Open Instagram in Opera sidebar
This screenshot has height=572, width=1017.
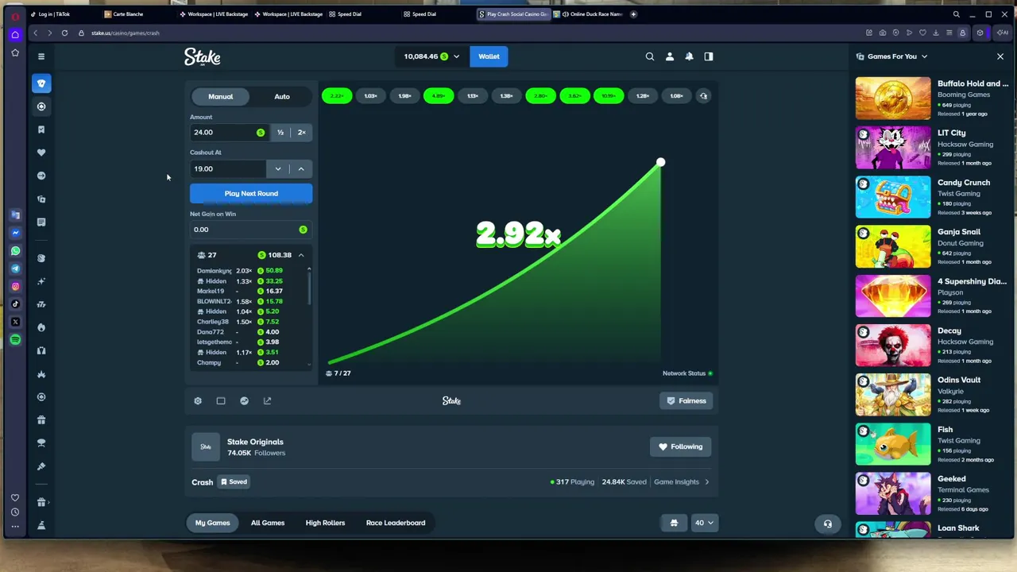coord(15,286)
